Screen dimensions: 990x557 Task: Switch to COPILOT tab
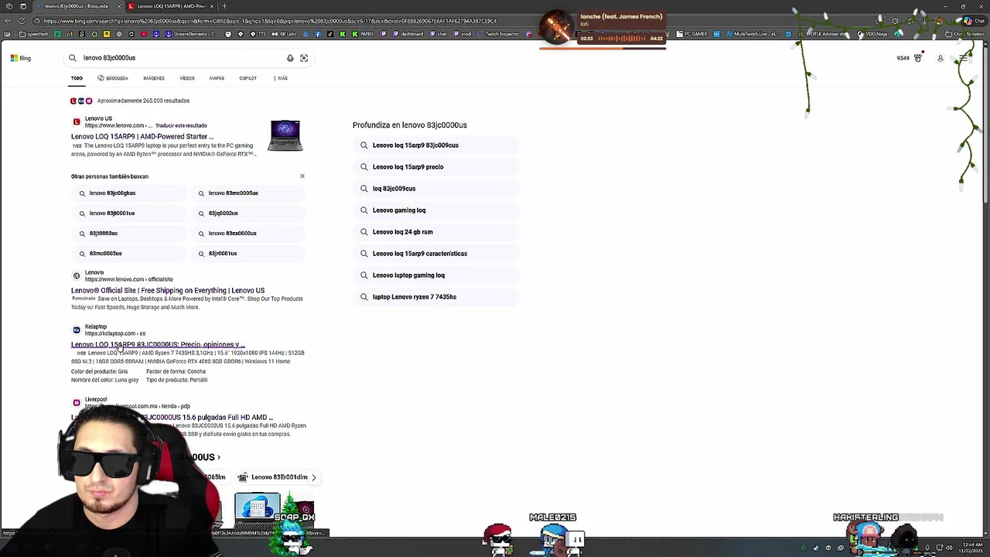coord(247,78)
